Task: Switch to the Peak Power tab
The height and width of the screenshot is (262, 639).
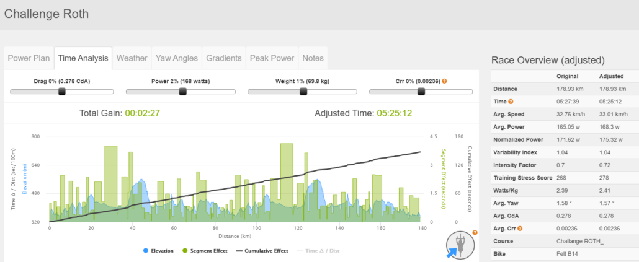Action: (272, 58)
